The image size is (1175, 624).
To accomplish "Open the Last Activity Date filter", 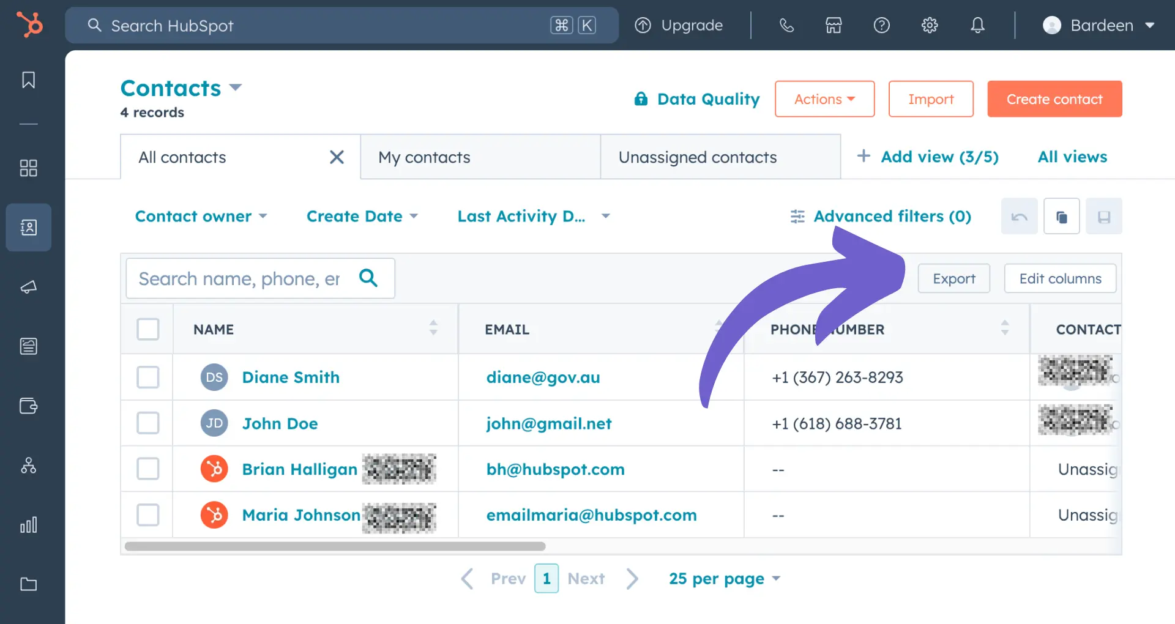I will 534,216.
